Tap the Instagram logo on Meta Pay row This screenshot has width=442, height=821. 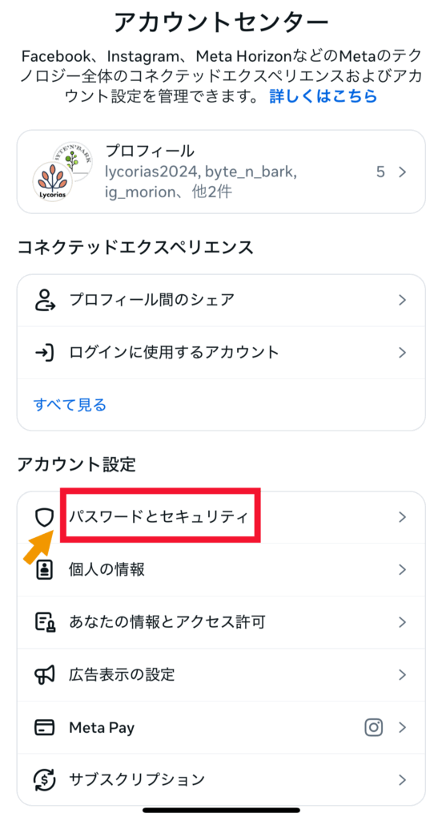[x=373, y=727]
